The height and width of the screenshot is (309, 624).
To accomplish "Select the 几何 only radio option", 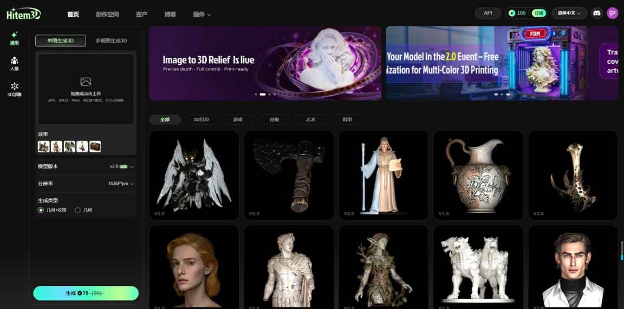I will pos(78,210).
